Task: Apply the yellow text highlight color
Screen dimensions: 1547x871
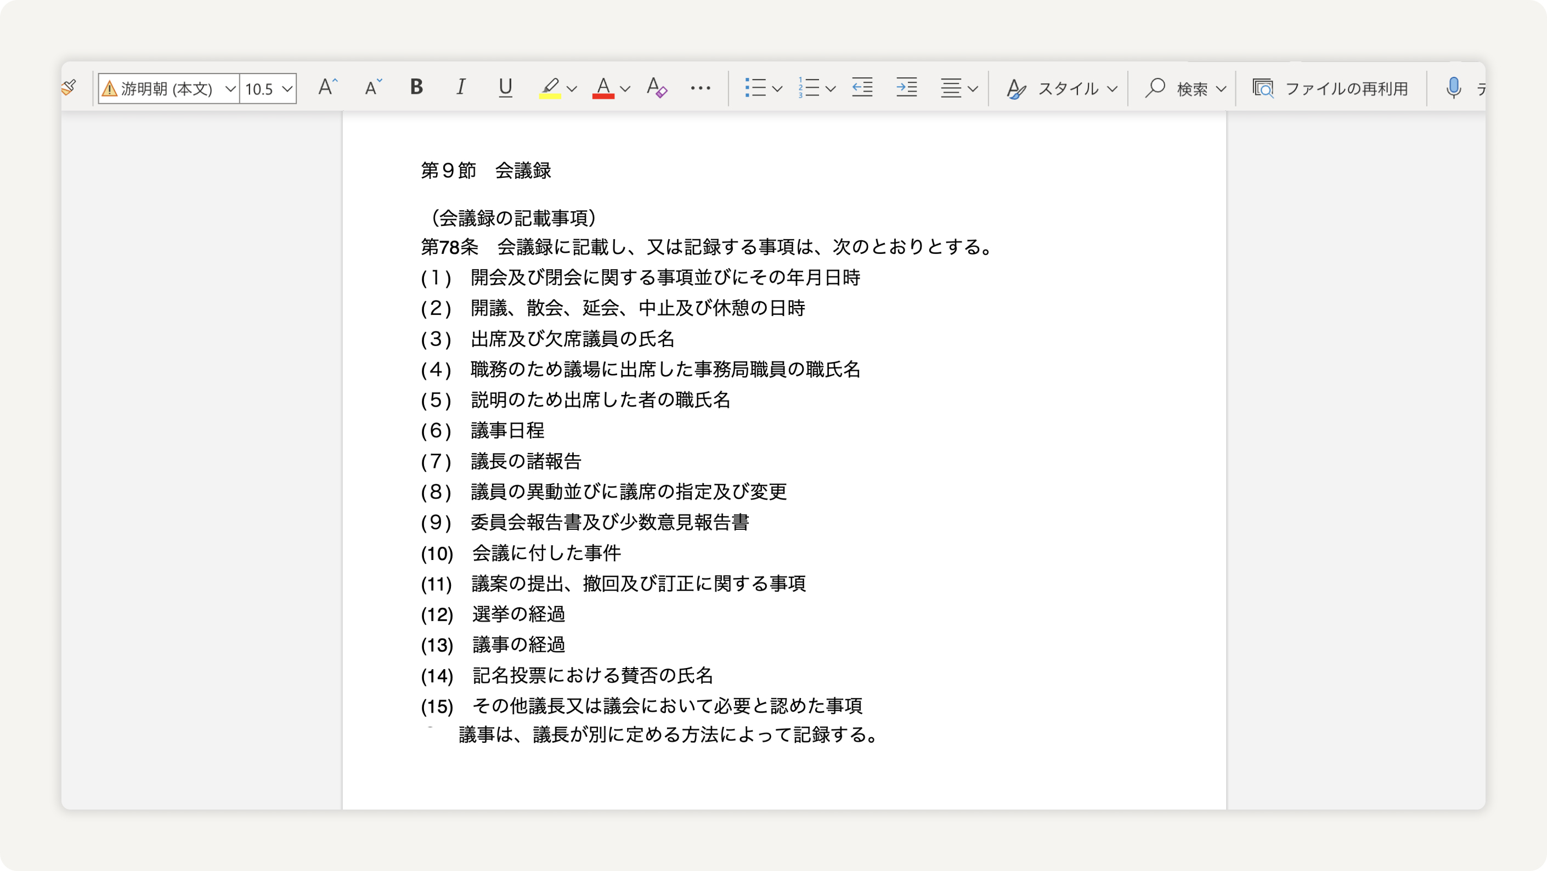Action: (x=550, y=88)
